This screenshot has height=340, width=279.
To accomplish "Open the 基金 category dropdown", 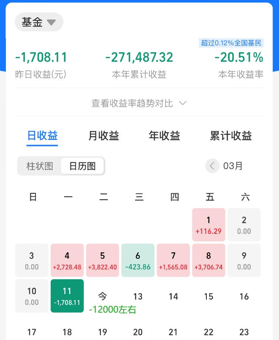I will coord(39,22).
